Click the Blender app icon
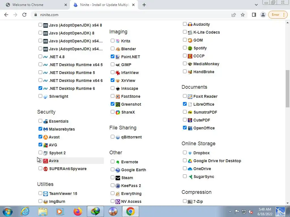Viewport: 290px width, 217px height. tap(118, 49)
